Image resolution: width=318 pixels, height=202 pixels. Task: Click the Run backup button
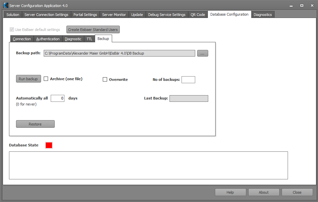[28, 79]
